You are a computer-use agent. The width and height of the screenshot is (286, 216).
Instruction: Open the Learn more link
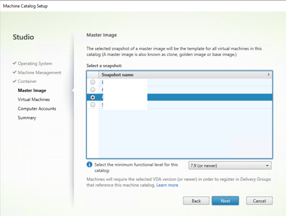(167, 185)
